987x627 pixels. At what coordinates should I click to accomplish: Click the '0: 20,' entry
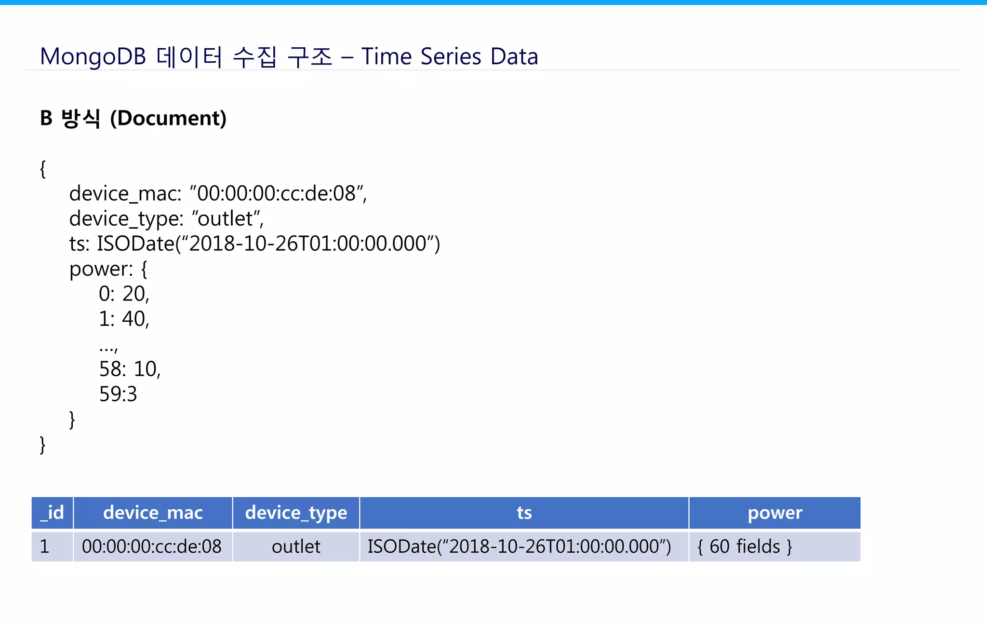[124, 294]
